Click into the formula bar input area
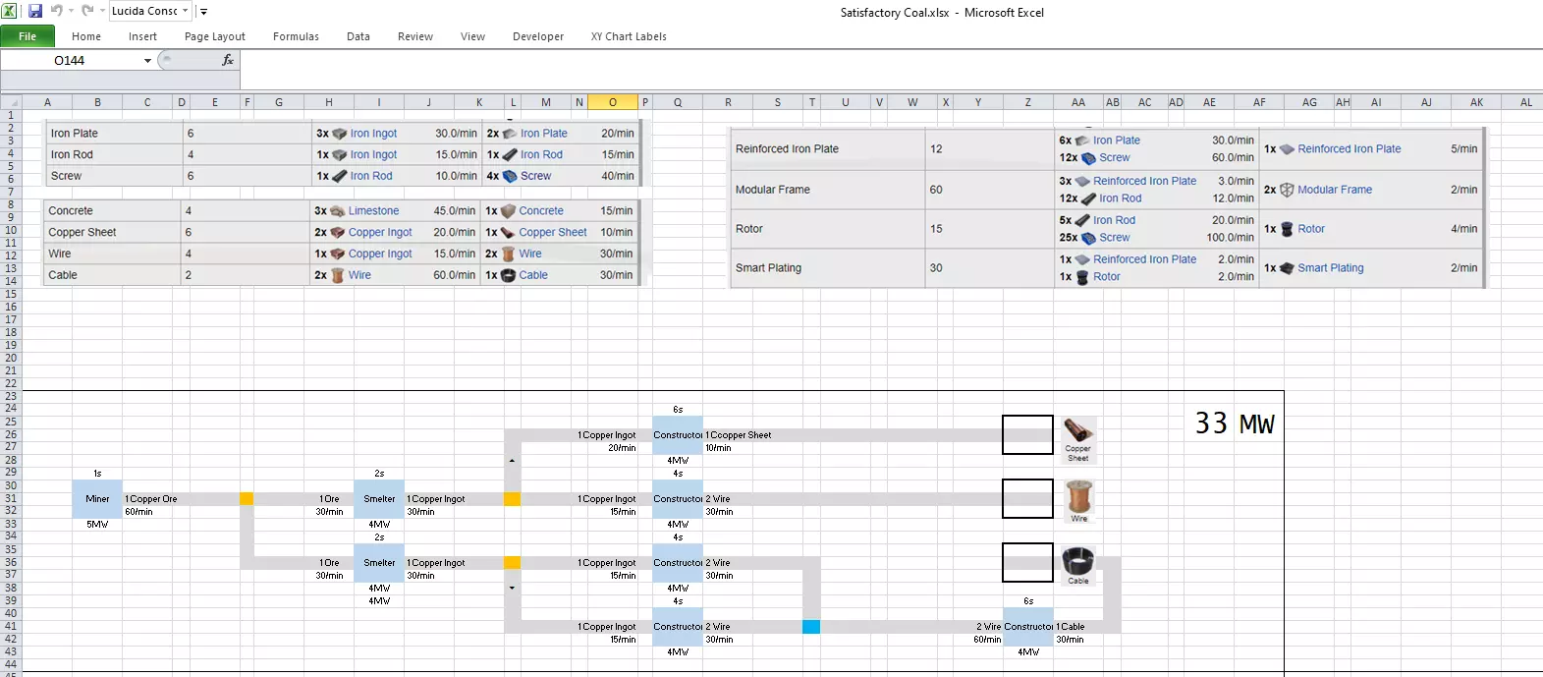Screen dimensions: 1543x677 tap(889, 71)
